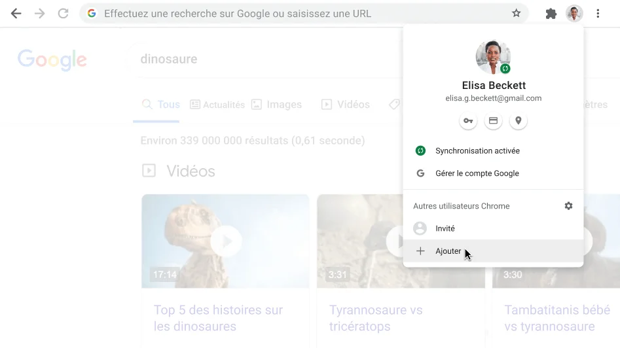
Task: Click Ajouter to add a profile
Action: pyautogui.click(x=448, y=251)
